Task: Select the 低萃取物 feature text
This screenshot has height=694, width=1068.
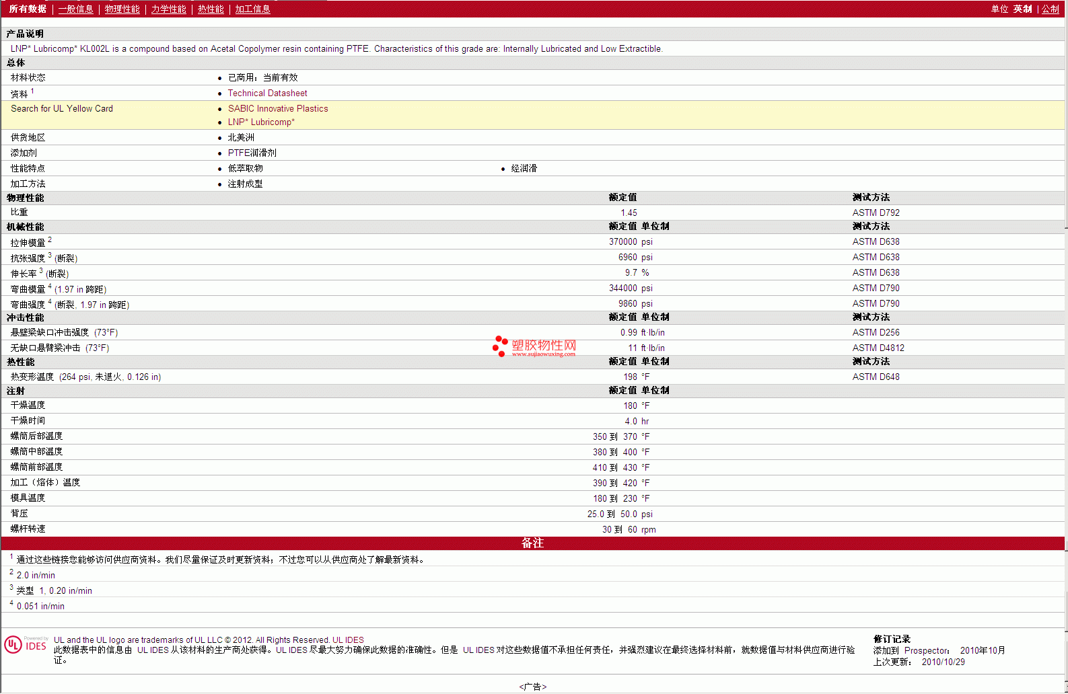Action: point(245,169)
